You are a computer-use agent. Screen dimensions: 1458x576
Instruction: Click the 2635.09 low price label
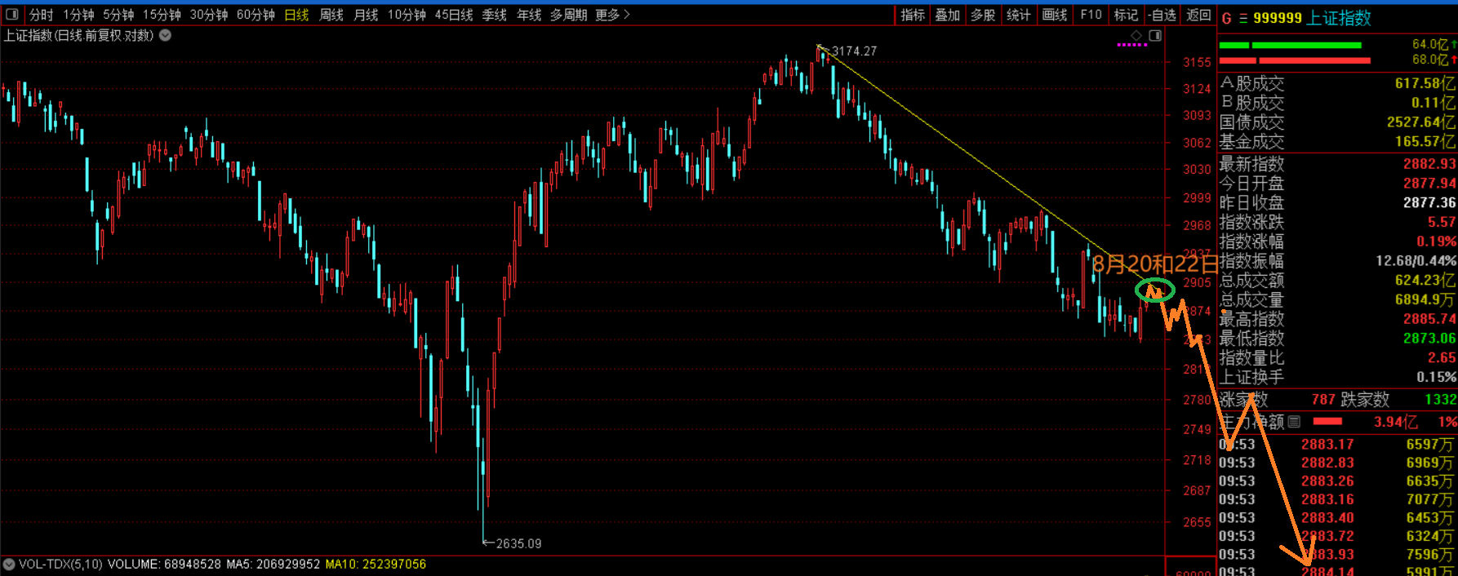(518, 543)
